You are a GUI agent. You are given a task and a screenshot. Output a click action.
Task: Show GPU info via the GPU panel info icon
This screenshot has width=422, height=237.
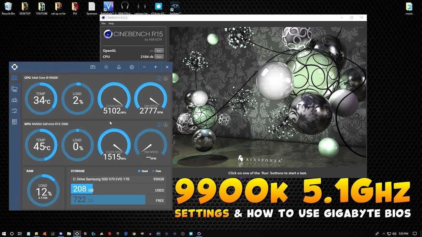coord(159,125)
